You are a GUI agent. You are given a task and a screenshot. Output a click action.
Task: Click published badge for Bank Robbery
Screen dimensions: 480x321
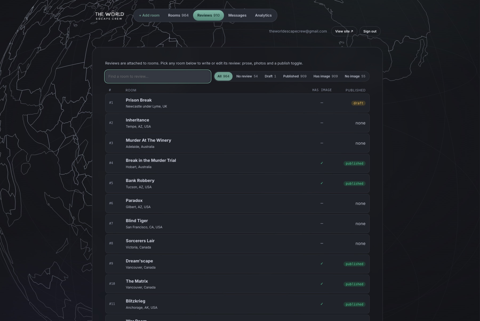354,184
